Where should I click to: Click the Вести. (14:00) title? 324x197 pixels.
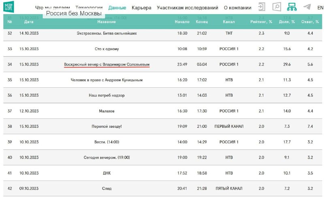[107, 142]
